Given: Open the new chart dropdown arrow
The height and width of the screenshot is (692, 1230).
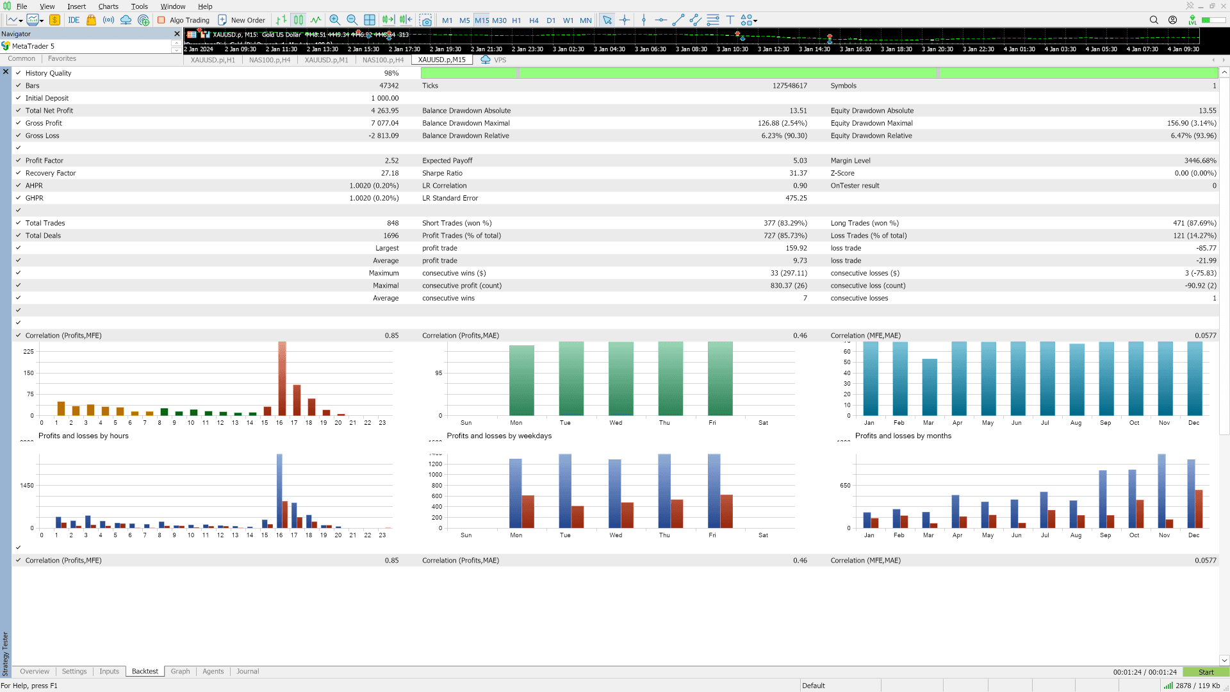Looking at the screenshot, I should pos(21,21).
